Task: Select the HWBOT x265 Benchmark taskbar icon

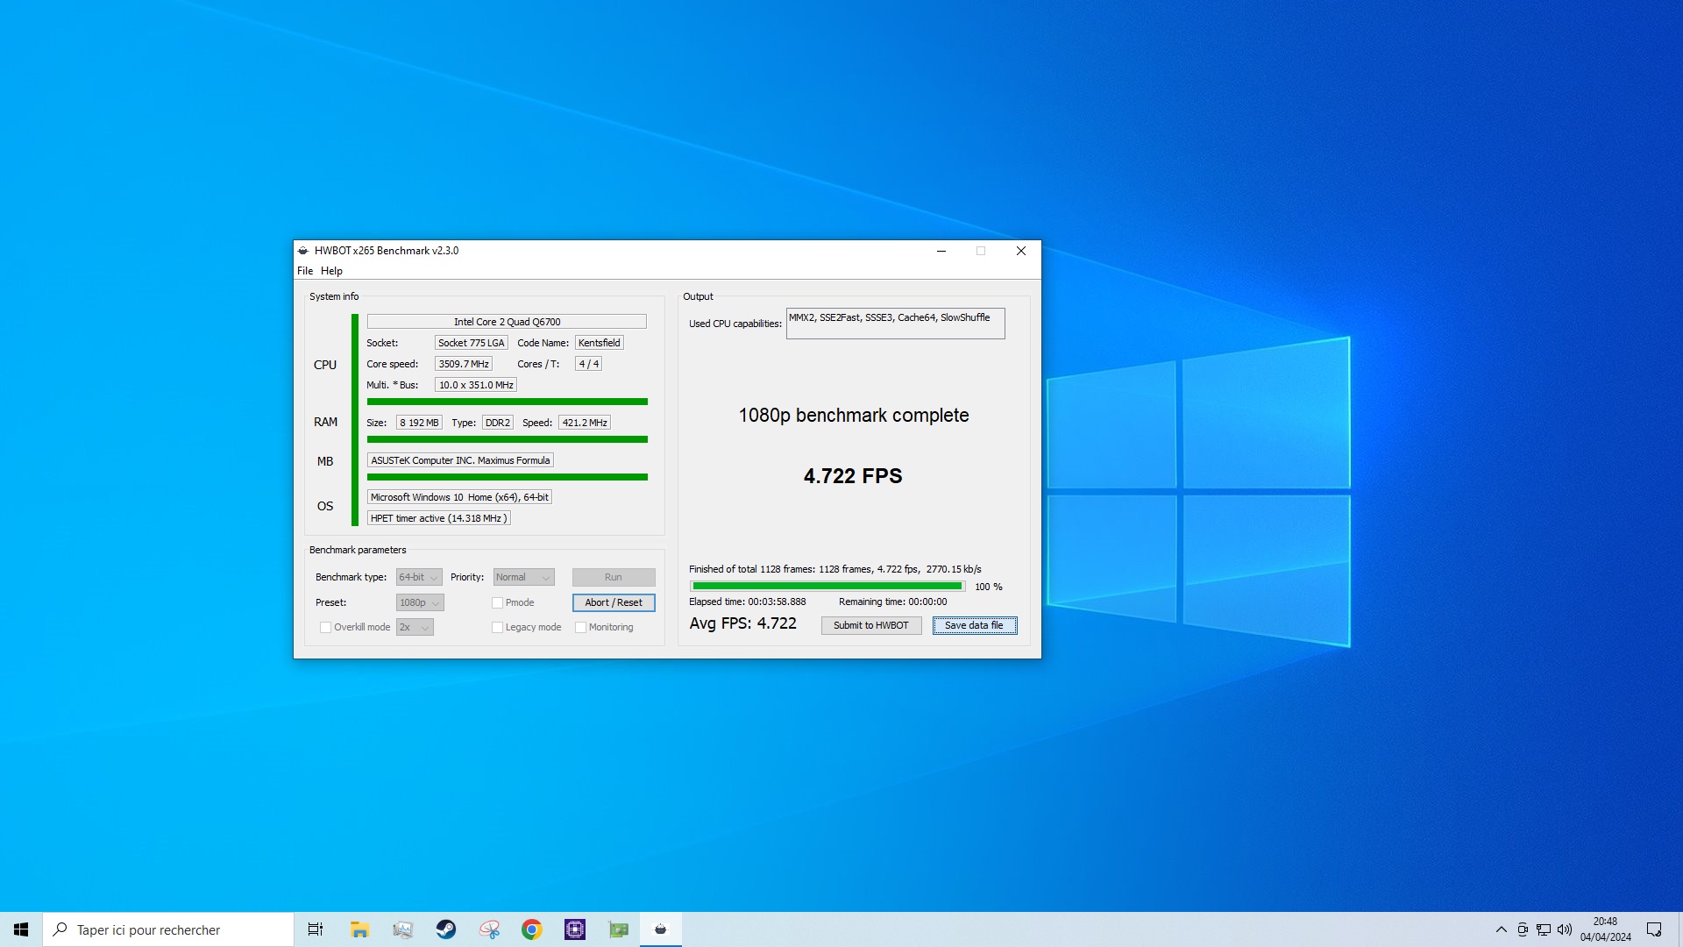Action: (661, 929)
